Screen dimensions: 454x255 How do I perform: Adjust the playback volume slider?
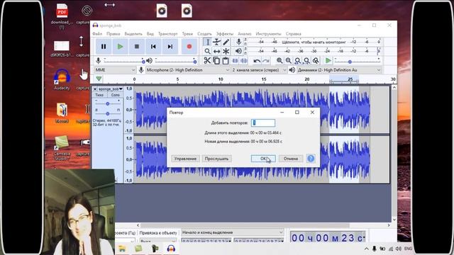pyautogui.click(x=176, y=61)
